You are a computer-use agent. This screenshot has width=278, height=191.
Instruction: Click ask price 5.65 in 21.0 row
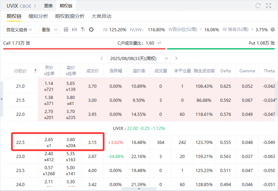pos(71,84)
